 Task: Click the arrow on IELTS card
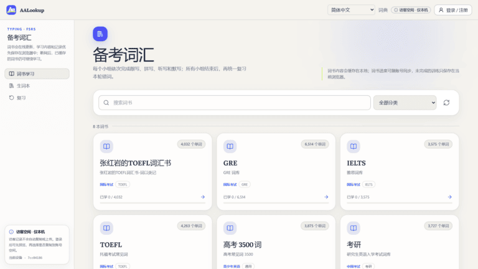449,197
